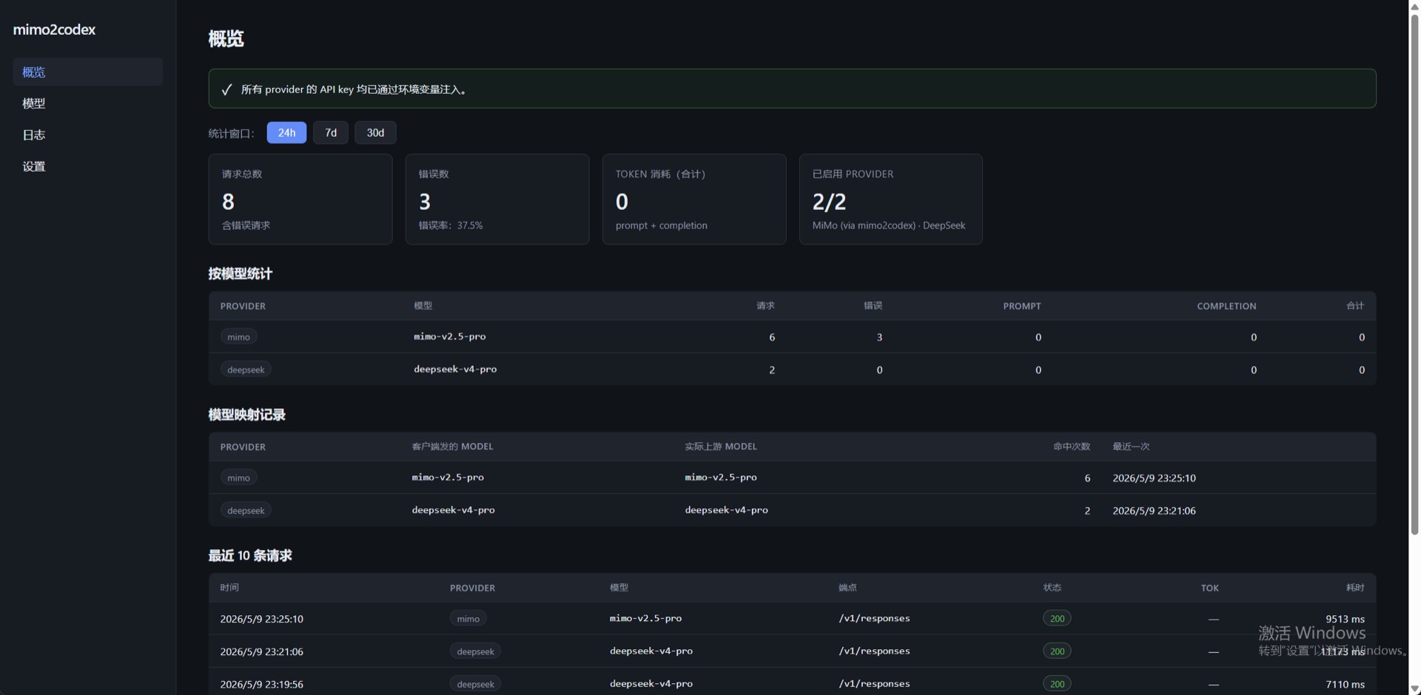This screenshot has width=1421, height=695.
Task: Click mimo badge in 按模型统计 table
Action: pos(238,336)
